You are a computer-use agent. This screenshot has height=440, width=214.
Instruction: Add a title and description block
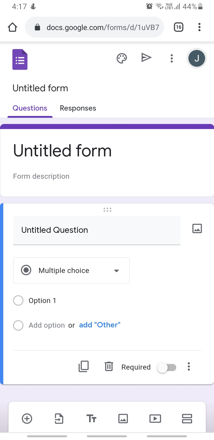click(91, 419)
